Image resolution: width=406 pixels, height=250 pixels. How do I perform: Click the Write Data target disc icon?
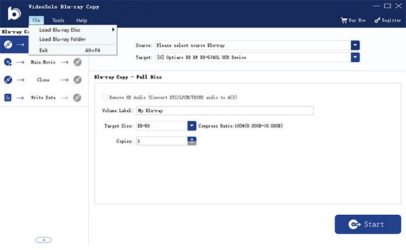pos(77,97)
